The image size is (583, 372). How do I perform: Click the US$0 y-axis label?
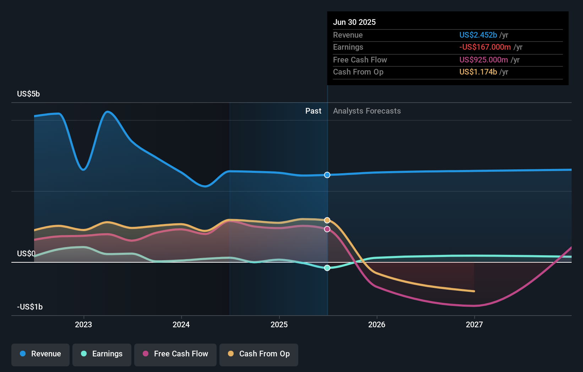coord(26,253)
